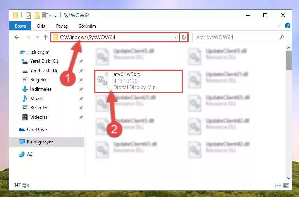The image size is (299, 197).
Task: Minimize the SysWOW64 window
Action: click(x=248, y=15)
